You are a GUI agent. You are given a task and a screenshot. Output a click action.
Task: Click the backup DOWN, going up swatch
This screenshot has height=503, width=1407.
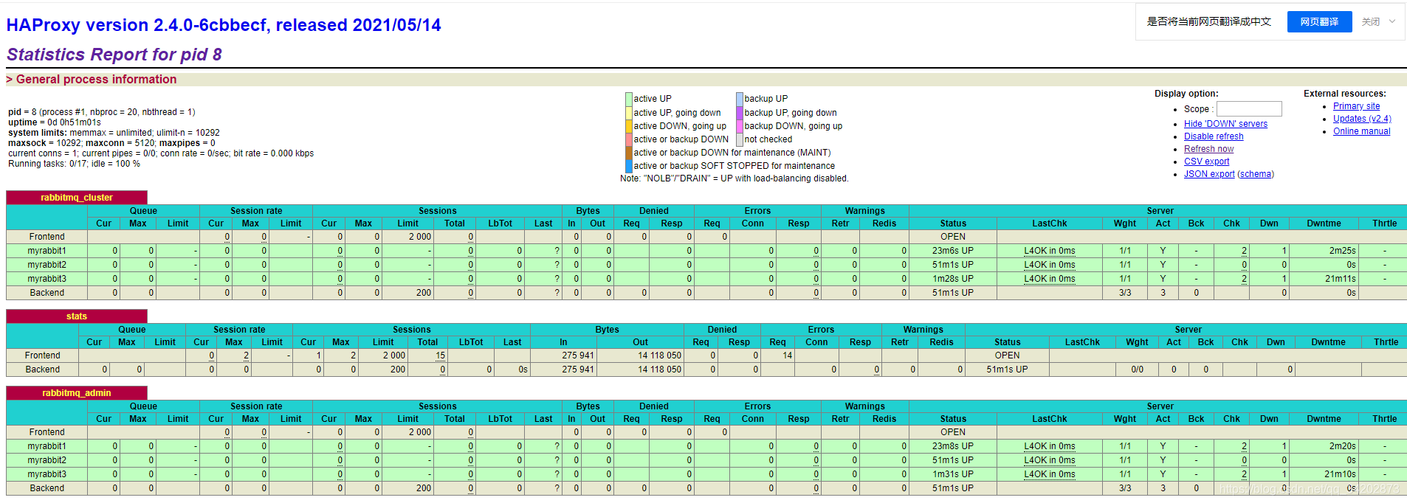tap(740, 126)
